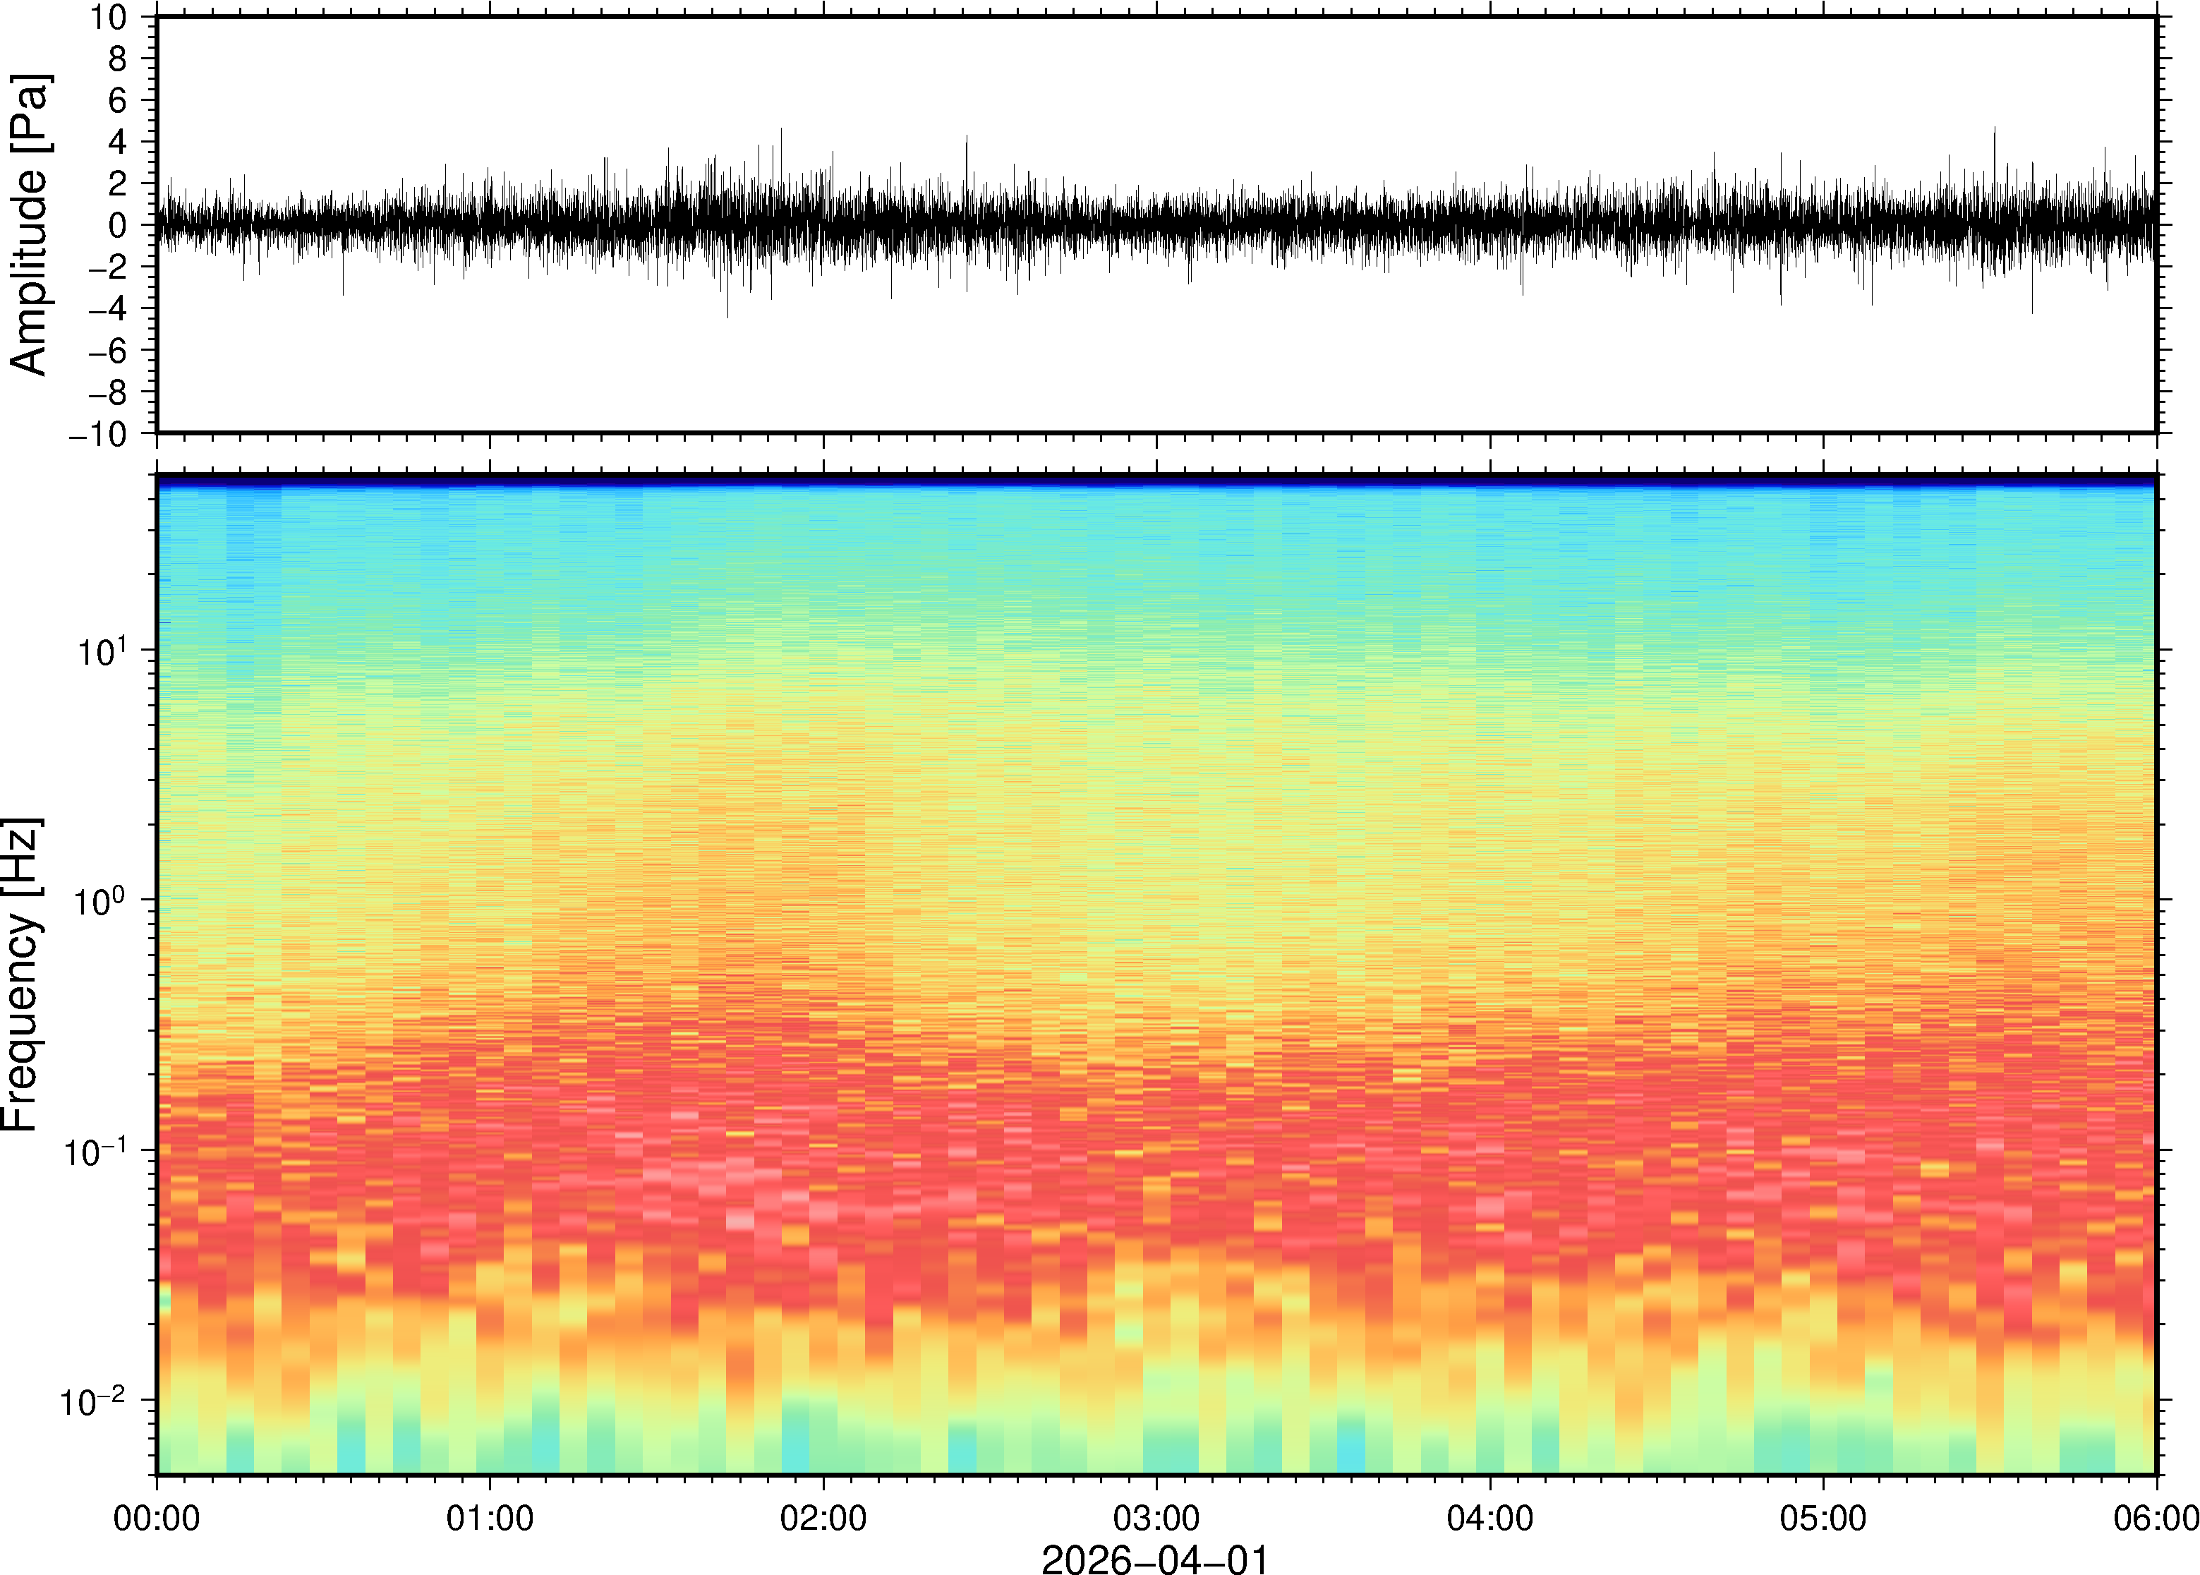Click the 10^1 frequency tick label

click(103, 651)
